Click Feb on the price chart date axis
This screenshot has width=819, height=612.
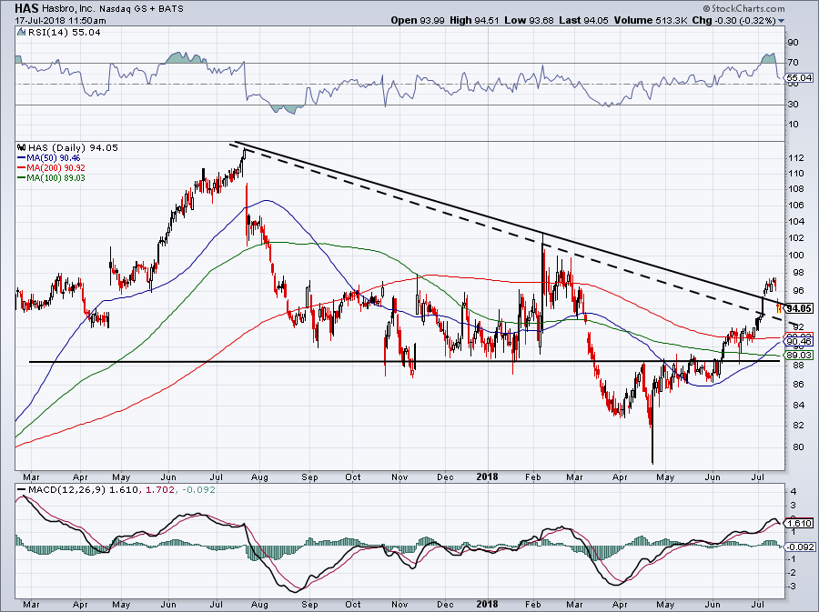[532, 477]
